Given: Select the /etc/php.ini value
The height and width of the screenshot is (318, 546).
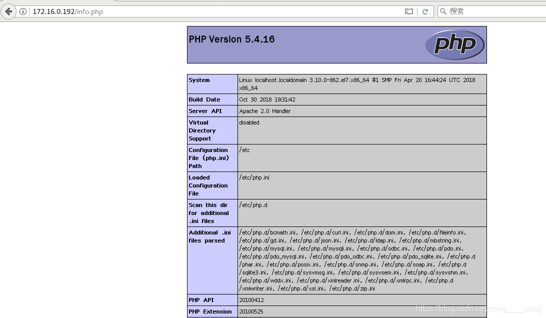Looking at the screenshot, I should [x=254, y=177].
